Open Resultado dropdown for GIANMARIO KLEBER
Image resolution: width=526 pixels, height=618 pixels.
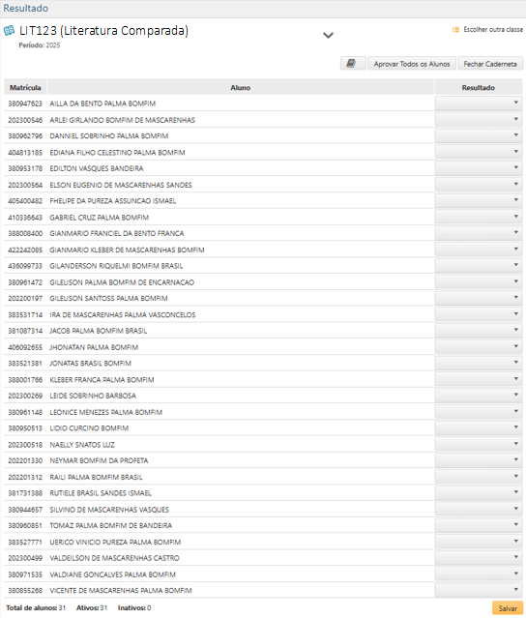coord(479,250)
